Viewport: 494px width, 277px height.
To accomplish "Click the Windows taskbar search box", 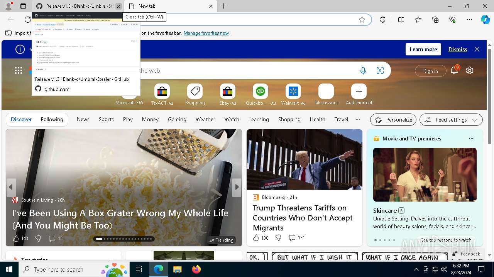I will point(74,269).
